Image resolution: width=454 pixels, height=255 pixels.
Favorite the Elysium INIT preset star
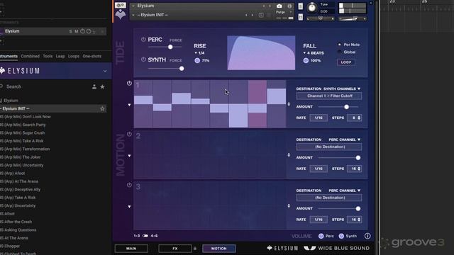click(102, 108)
